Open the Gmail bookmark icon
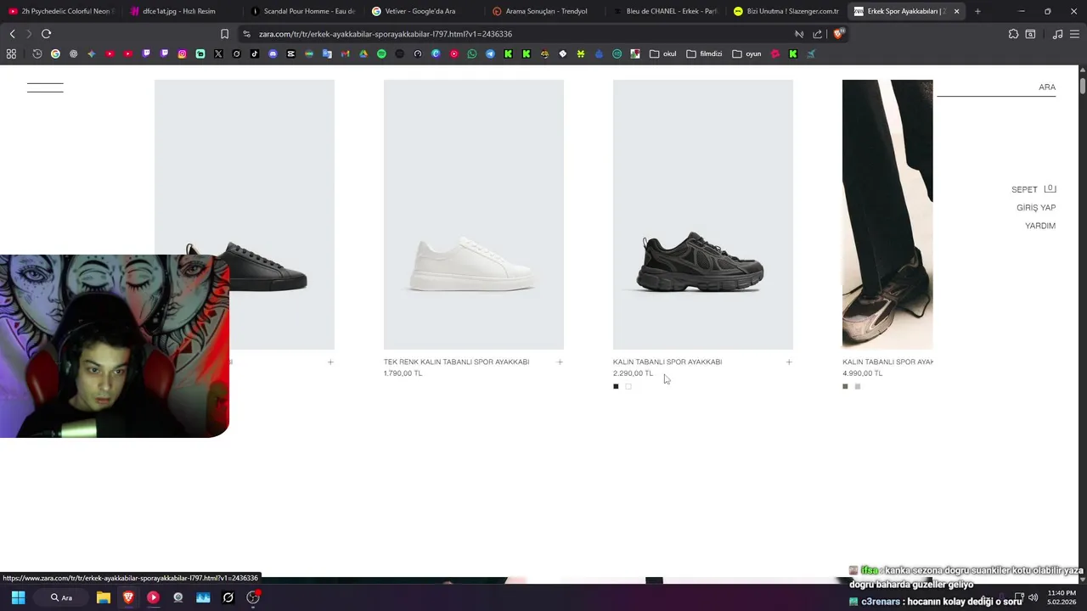The width and height of the screenshot is (1087, 611). [345, 53]
